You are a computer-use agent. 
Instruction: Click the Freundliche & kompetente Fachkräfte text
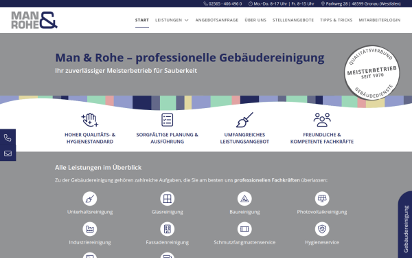tap(322, 138)
